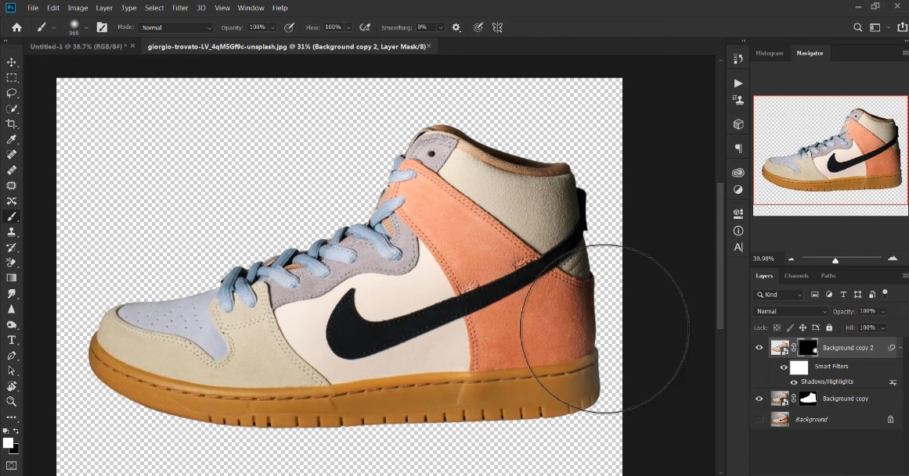Select the Hand tool

point(12,386)
